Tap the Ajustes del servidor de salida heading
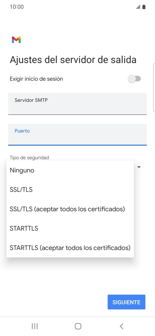 coord(73,59)
